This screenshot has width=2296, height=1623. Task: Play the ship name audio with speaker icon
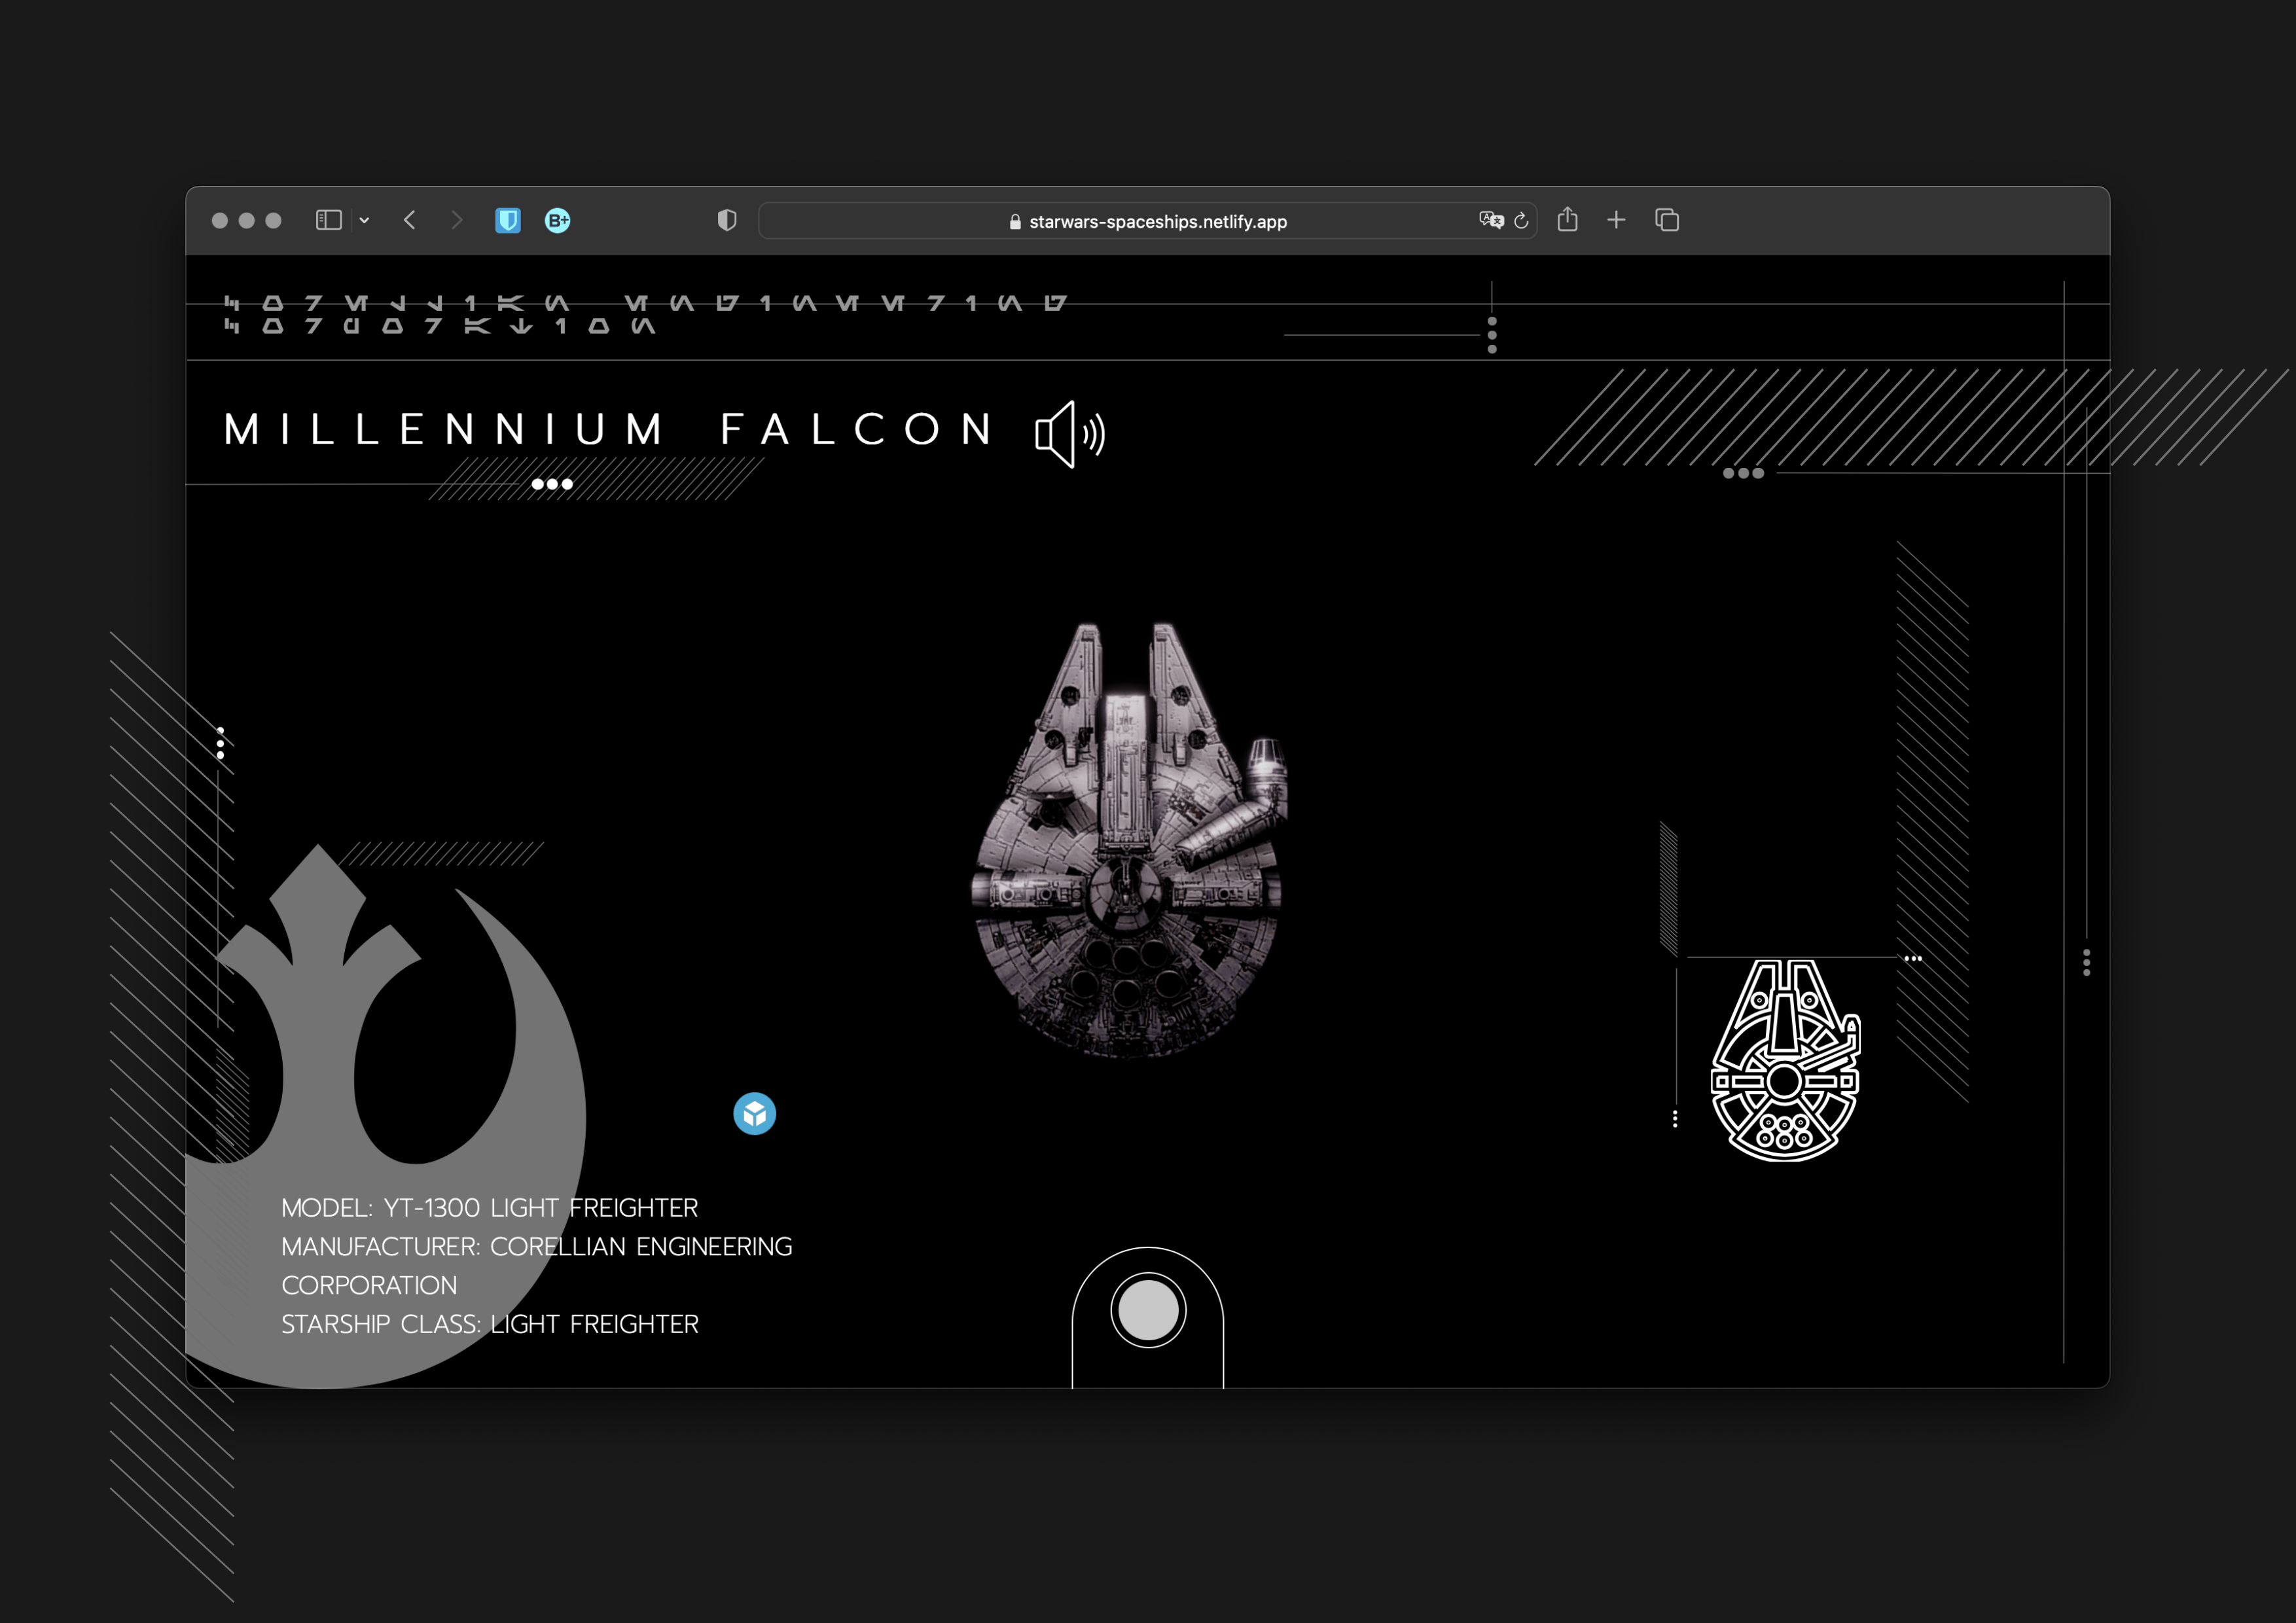[x=1067, y=432]
